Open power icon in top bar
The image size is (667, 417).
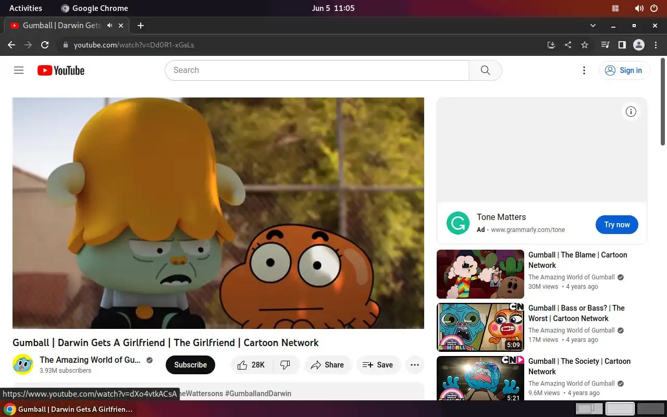(x=654, y=8)
